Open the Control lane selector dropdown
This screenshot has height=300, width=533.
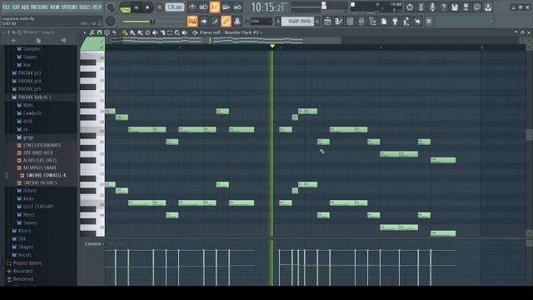click(x=94, y=244)
